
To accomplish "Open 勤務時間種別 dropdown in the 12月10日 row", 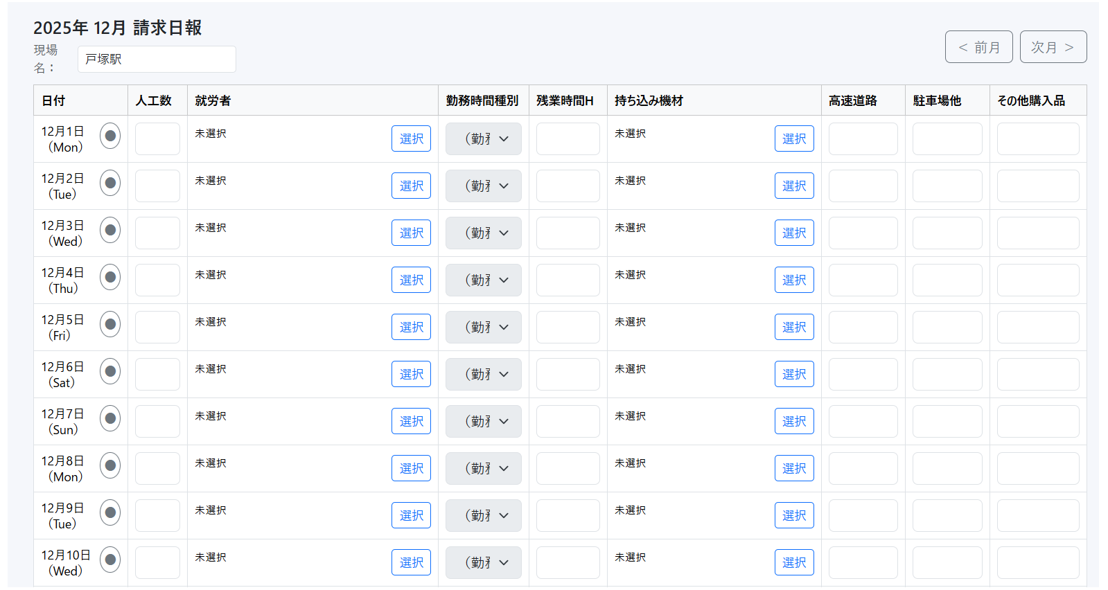I will pyautogui.click(x=483, y=563).
